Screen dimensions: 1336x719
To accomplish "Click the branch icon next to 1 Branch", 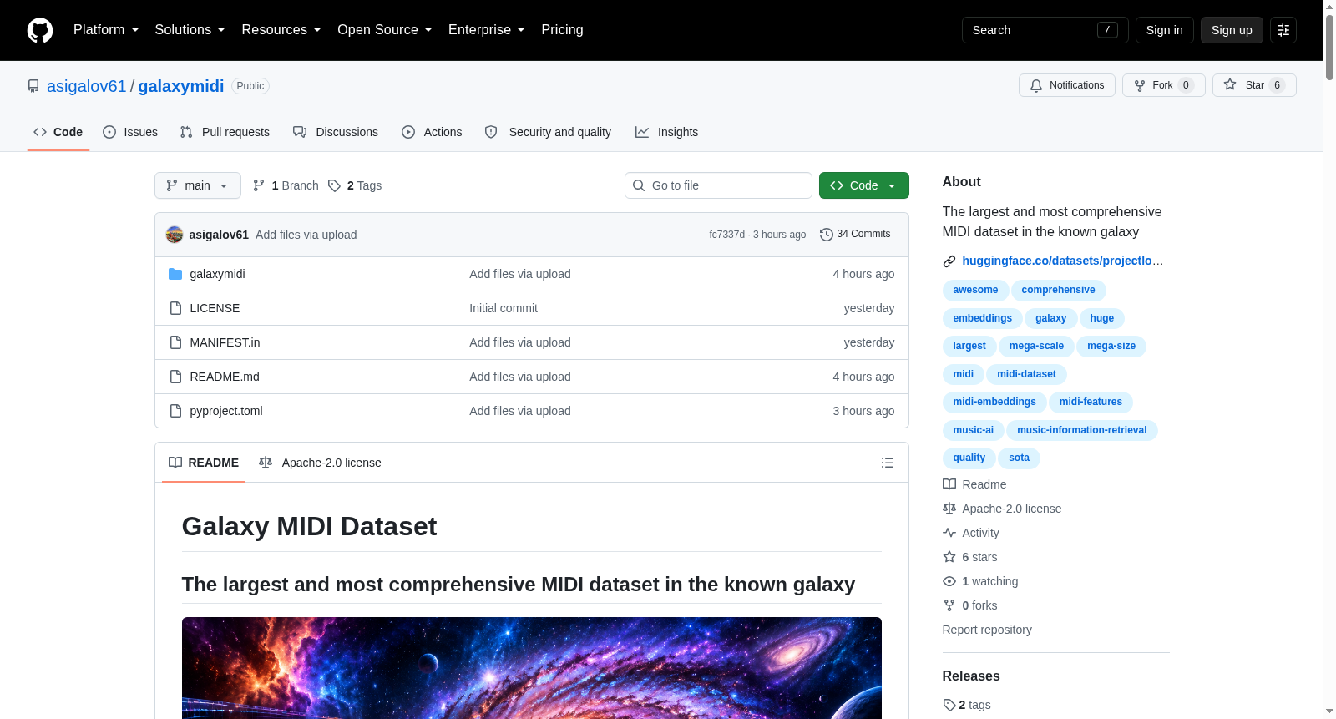I will pyautogui.click(x=259, y=185).
